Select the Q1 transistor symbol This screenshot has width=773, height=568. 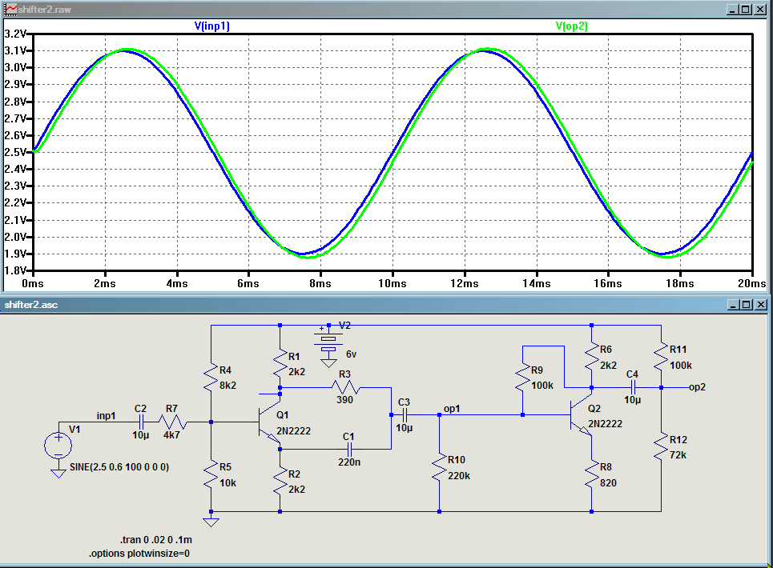coord(269,422)
